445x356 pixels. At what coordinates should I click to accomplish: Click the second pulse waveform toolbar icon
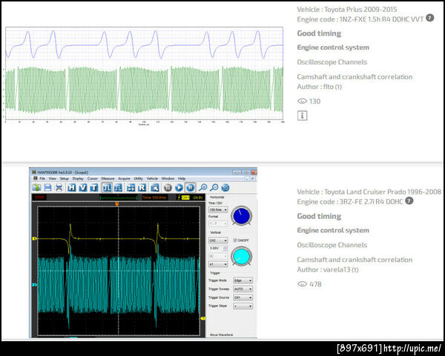(x=118, y=187)
